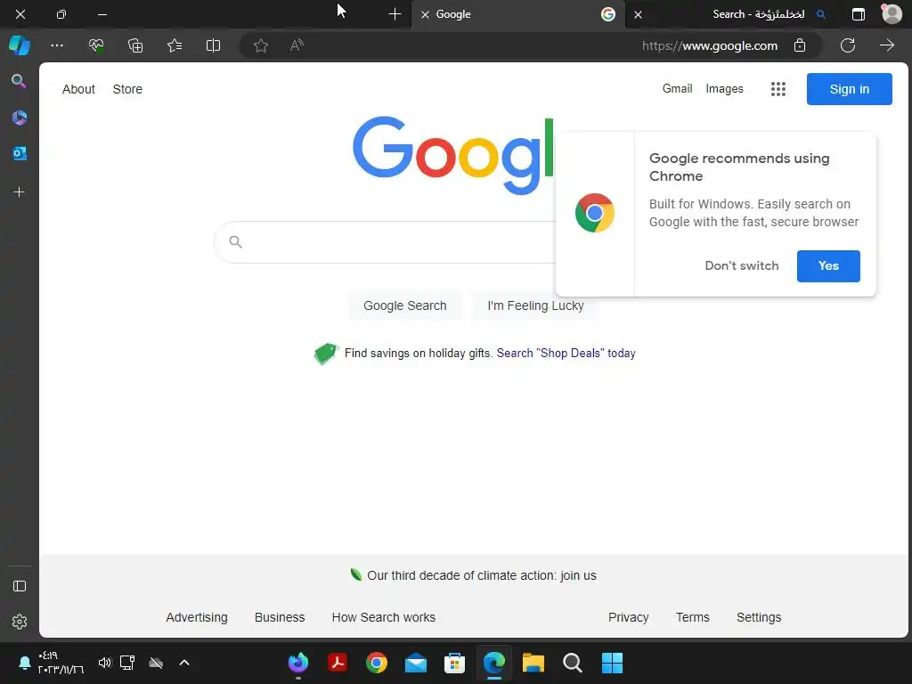Open Google Chrome from taskbar
Viewport: 912px width, 684px height.
point(377,663)
